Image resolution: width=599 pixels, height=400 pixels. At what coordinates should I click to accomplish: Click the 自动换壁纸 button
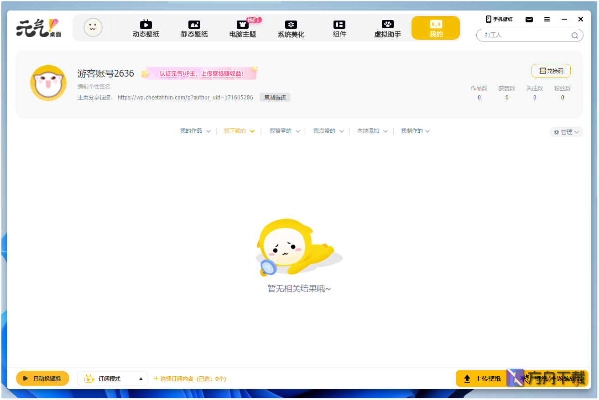click(x=42, y=379)
